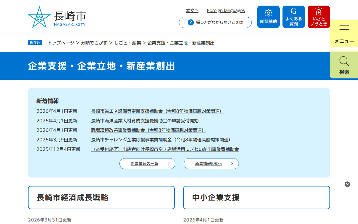Open 出店者向け長崎市空き店舗活用 news link
Screen dimensions: 358x224
165,149
